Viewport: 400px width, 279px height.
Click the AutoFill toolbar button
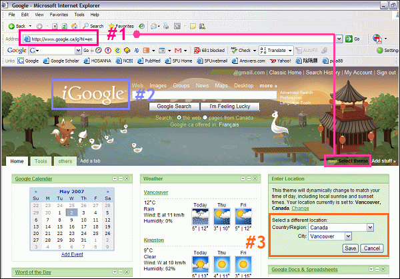tap(307, 51)
